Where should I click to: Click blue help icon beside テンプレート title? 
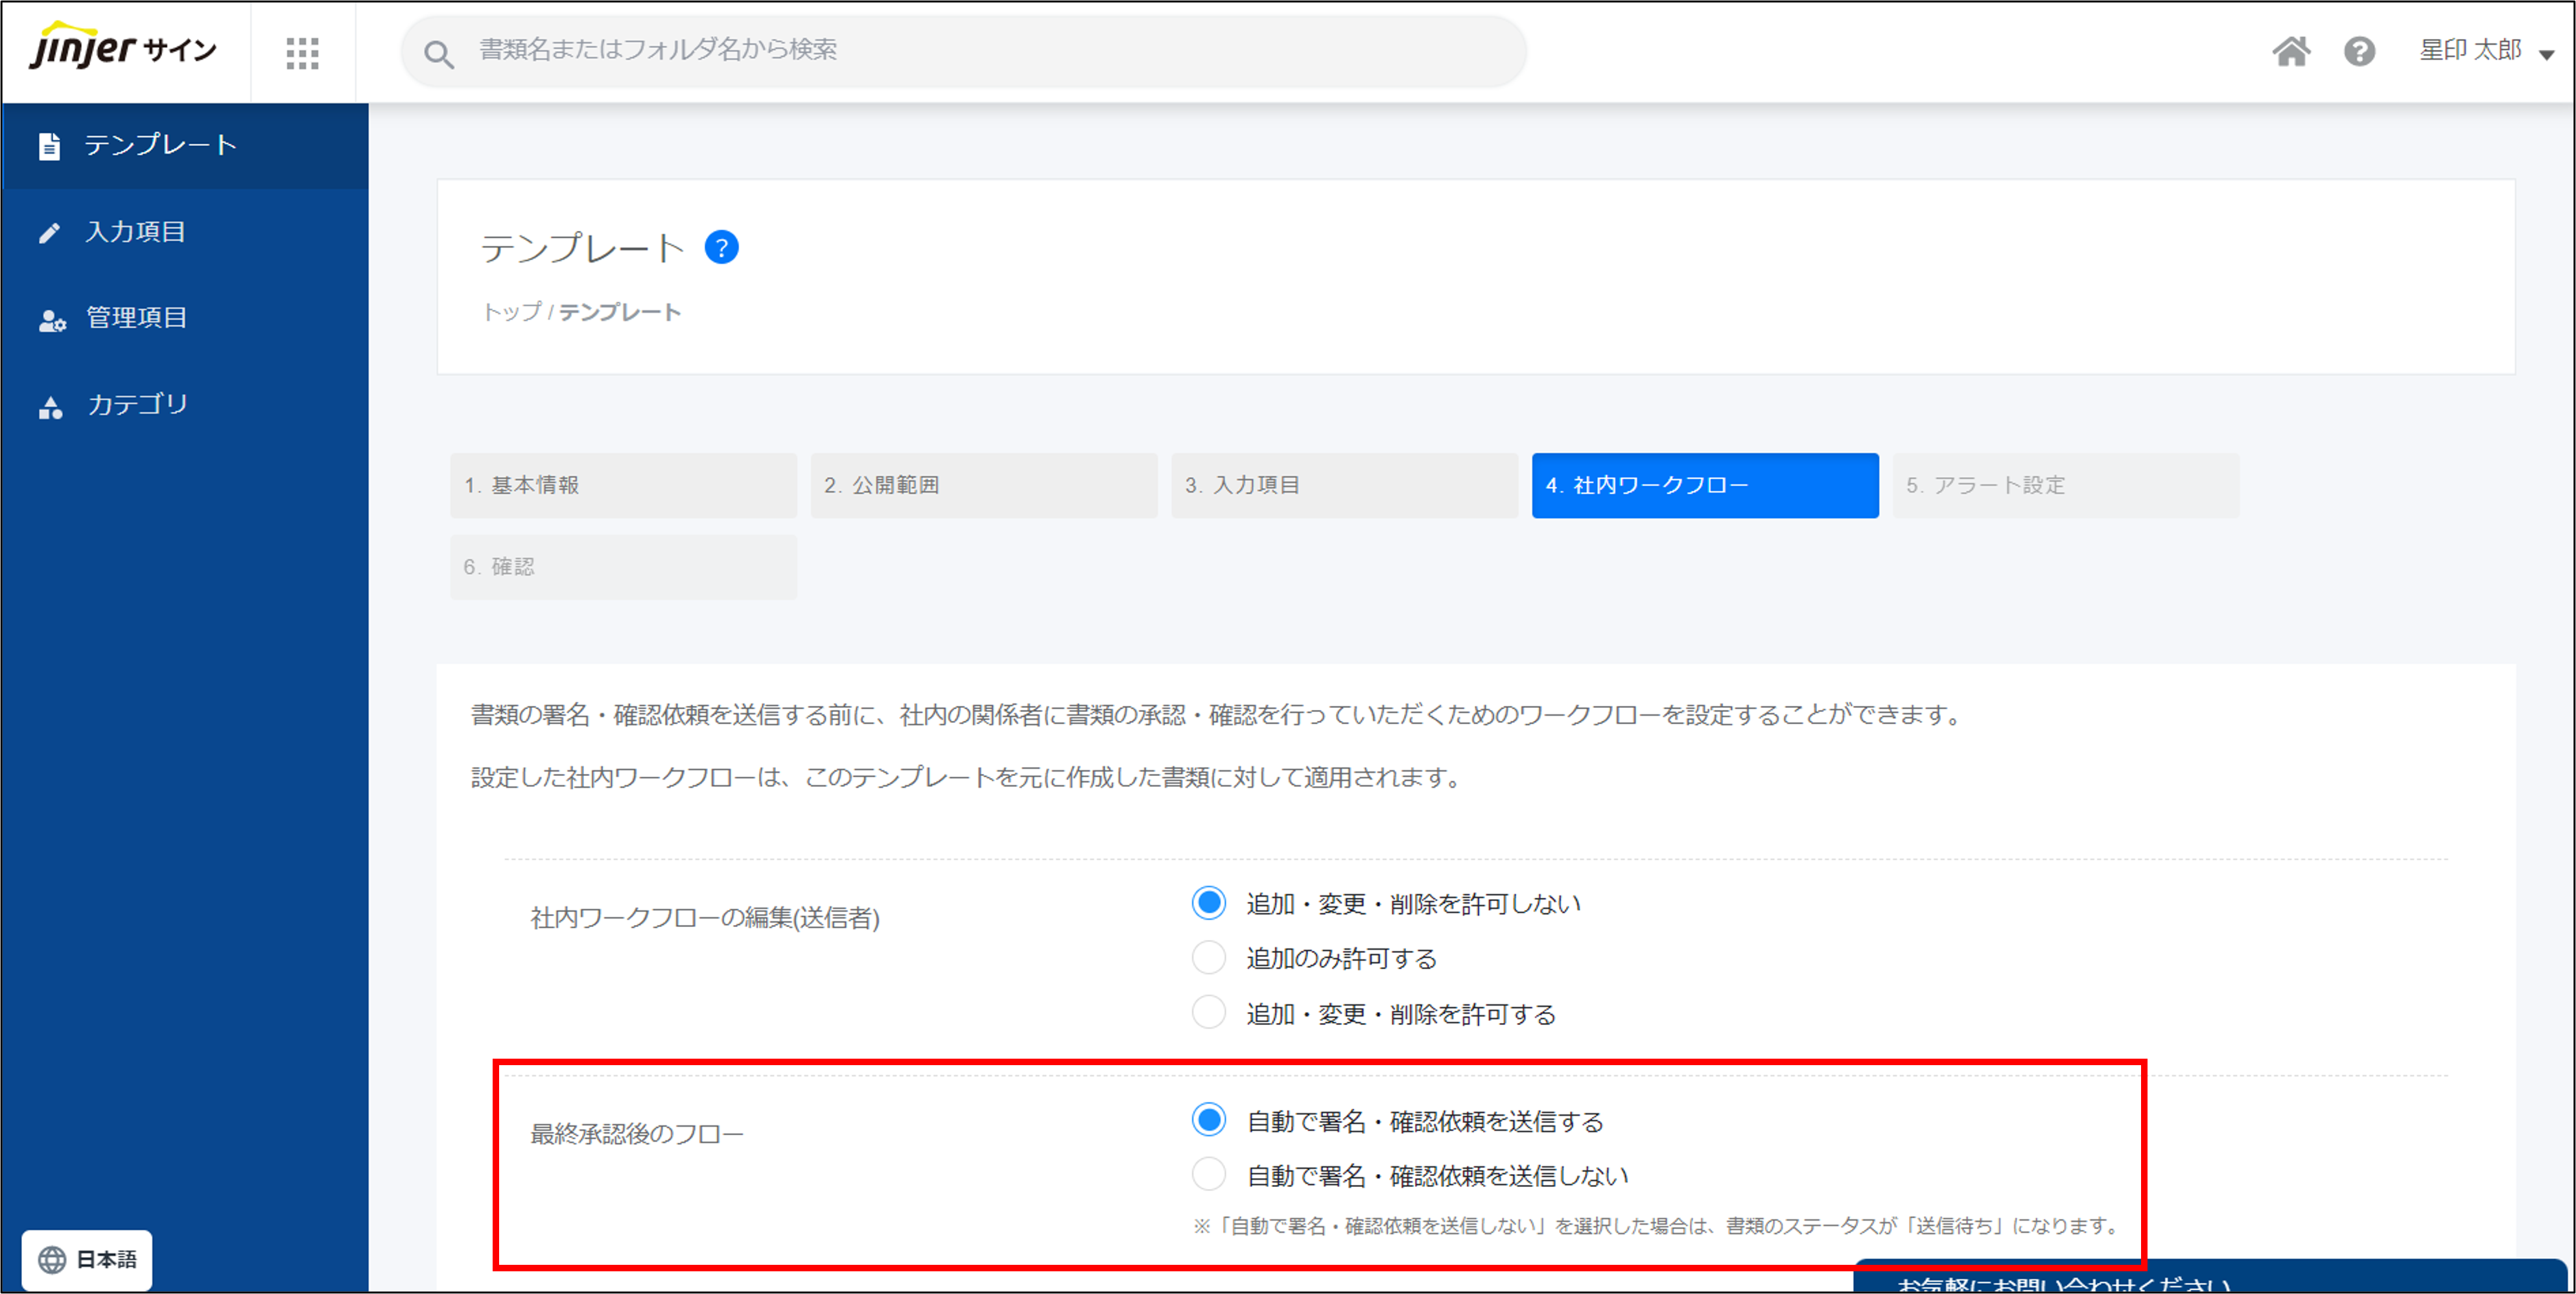(721, 247)
